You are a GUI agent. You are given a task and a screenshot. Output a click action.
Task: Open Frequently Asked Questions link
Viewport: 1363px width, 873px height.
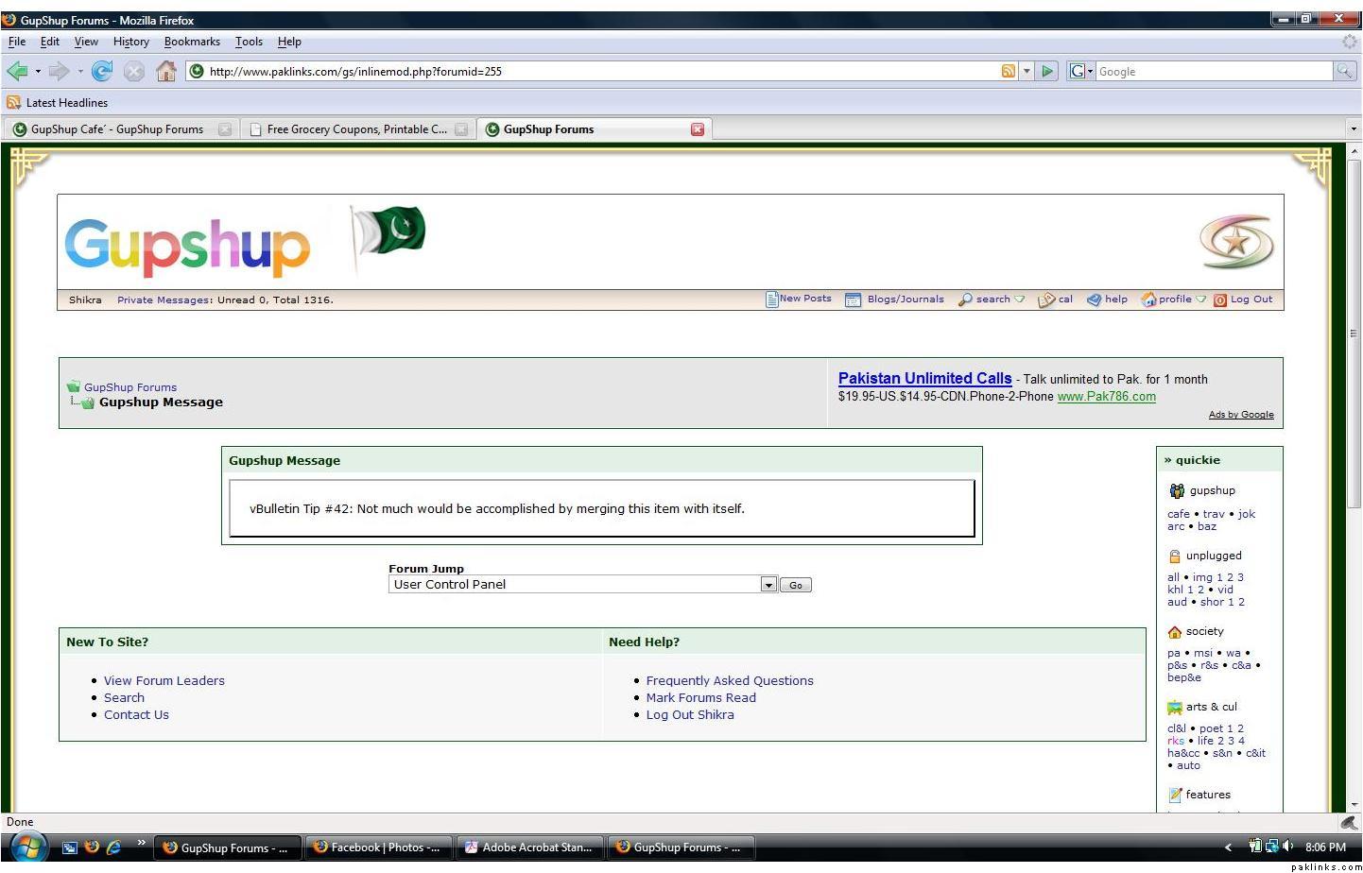(x=729, y=680)
